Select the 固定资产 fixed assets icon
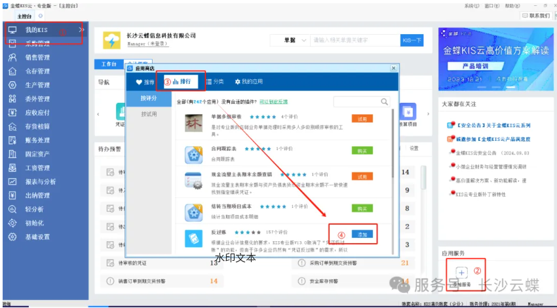Viewport: 557px width, 308px height. (x=12, y=154)
